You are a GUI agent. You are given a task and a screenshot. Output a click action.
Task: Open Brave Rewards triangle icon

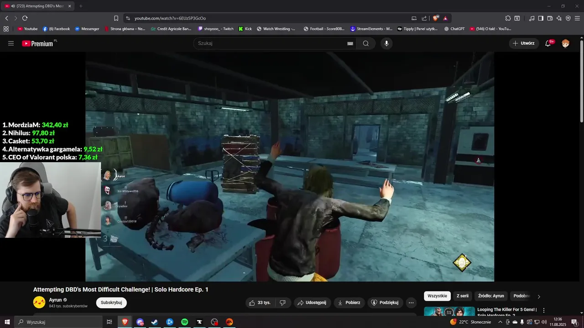click(x=445, y=18)
